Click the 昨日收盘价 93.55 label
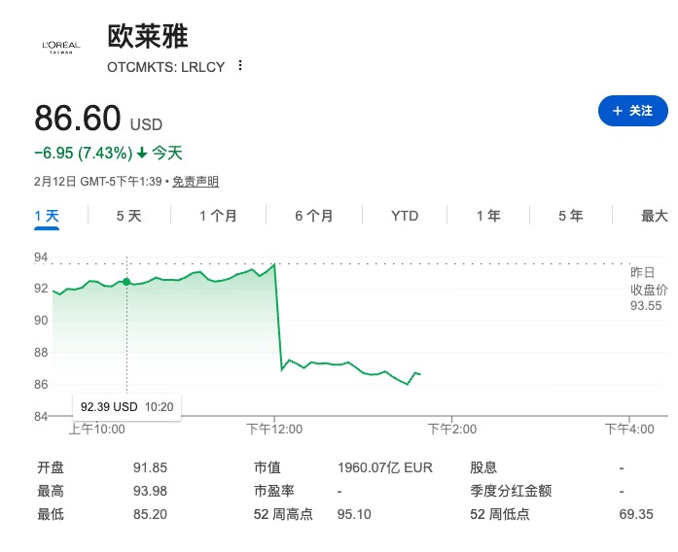 649,289
